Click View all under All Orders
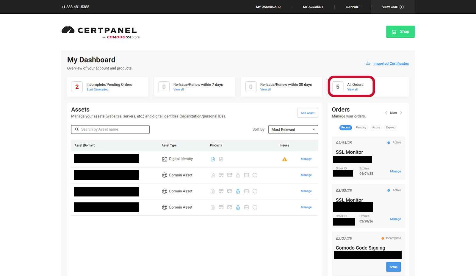This screenshot has width=476, height=276. click(352, 89)
